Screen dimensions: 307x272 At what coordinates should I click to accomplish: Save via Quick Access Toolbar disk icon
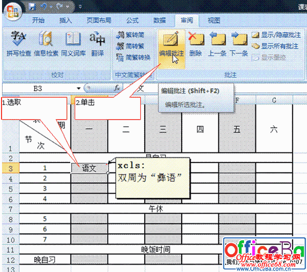[32, 7]
